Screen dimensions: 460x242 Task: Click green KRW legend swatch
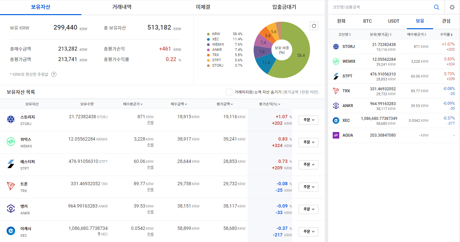(208, 34)
